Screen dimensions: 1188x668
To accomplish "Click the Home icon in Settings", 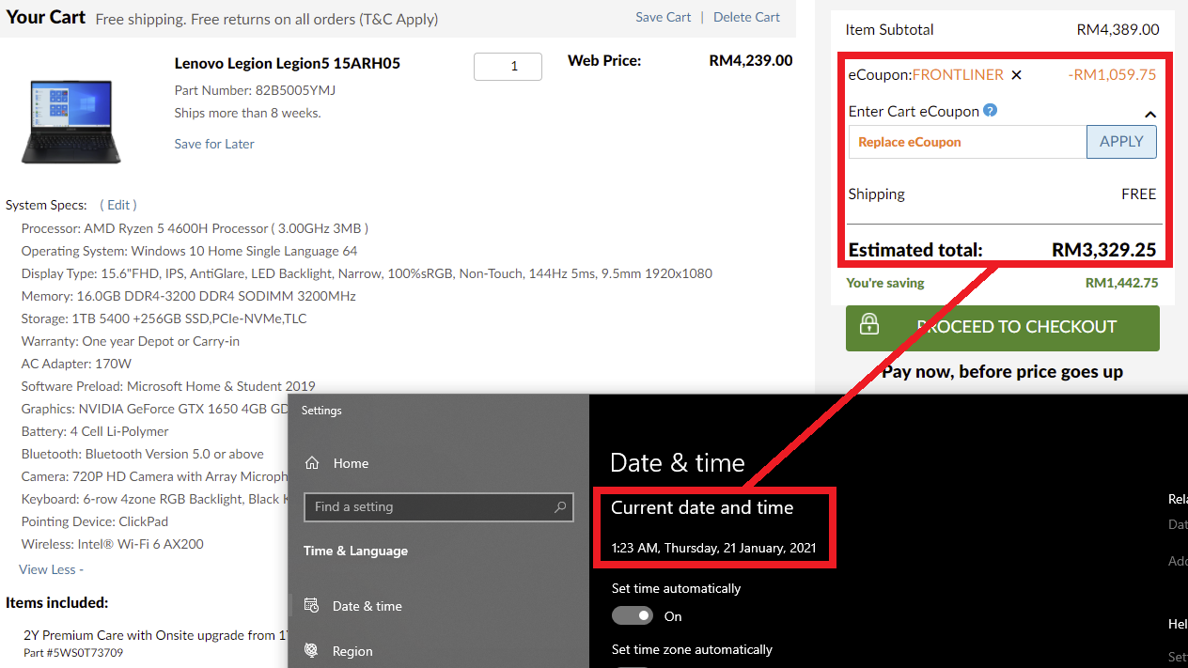I will 313,463.
